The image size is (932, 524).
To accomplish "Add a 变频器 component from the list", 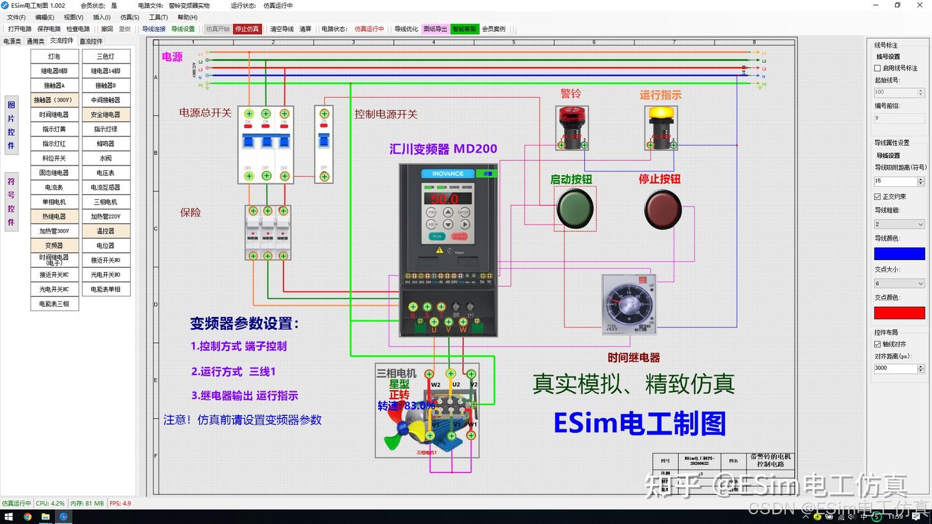I will (x=54, y=246).
